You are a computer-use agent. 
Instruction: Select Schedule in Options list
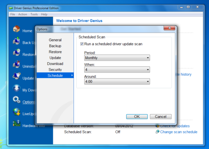coord(55,75)
